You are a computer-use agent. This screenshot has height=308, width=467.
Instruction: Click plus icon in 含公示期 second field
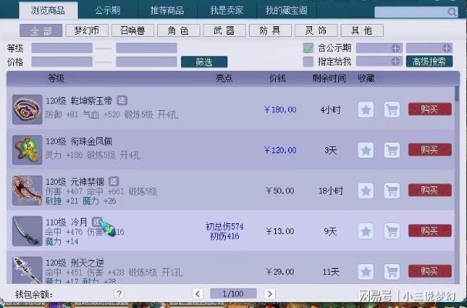click(446, 48)
